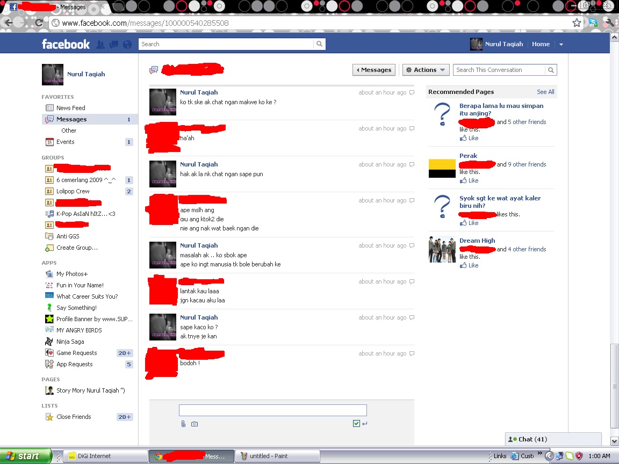Open Ninja Saga app
The width and height of the screenshot is (619, 464).
(70, 342)
